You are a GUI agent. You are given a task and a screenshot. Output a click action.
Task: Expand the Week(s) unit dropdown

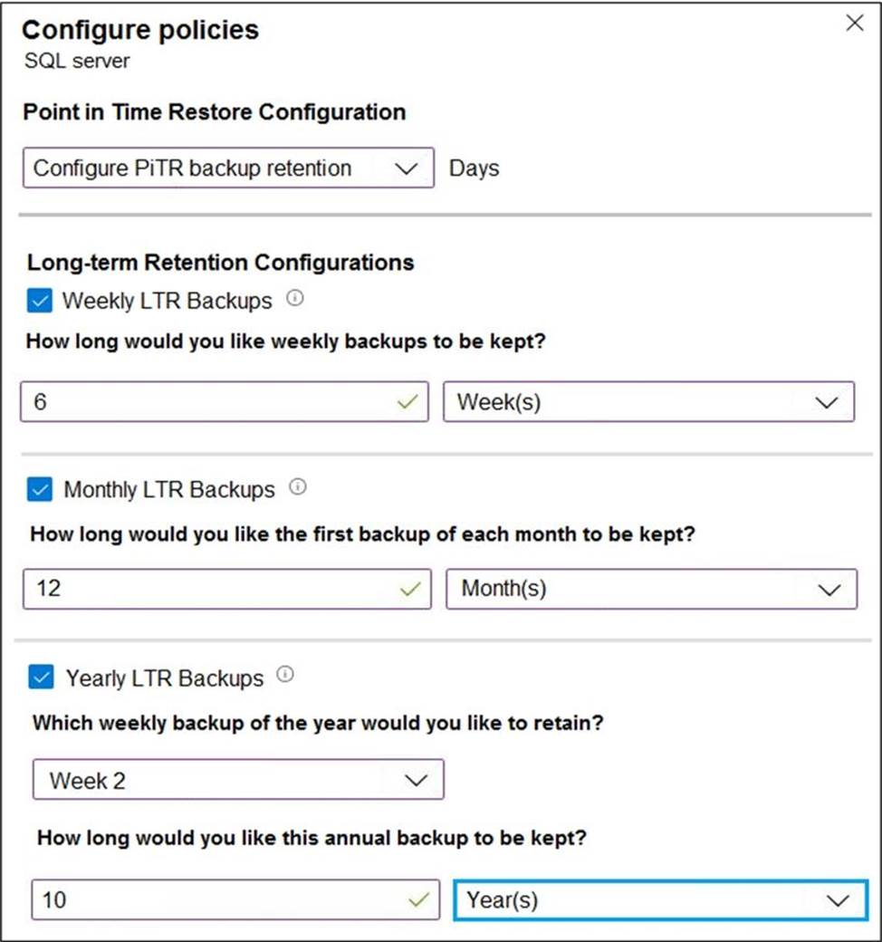648,402
